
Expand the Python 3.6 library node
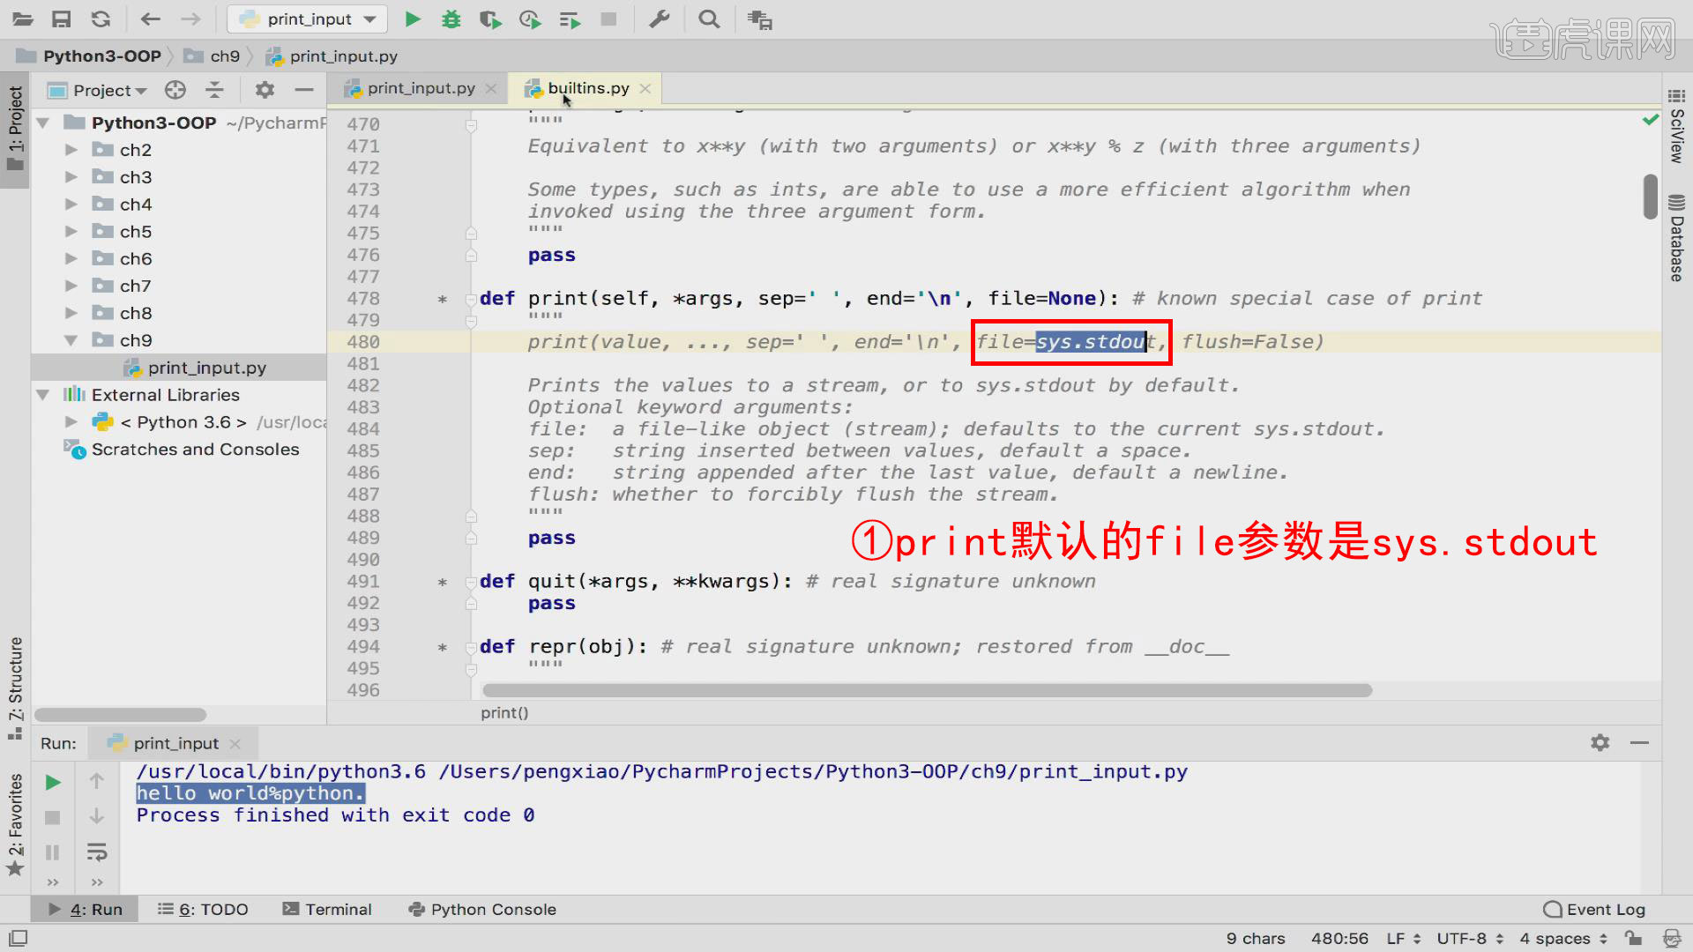(x=71, y=422)
